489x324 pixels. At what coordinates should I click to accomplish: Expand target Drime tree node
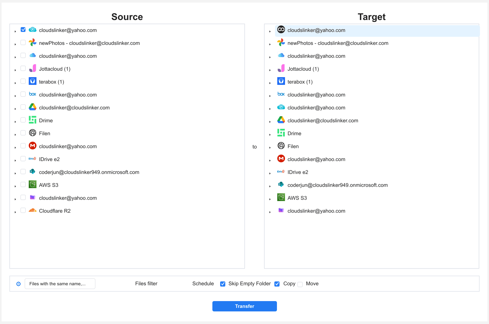(x=270, y=135)
